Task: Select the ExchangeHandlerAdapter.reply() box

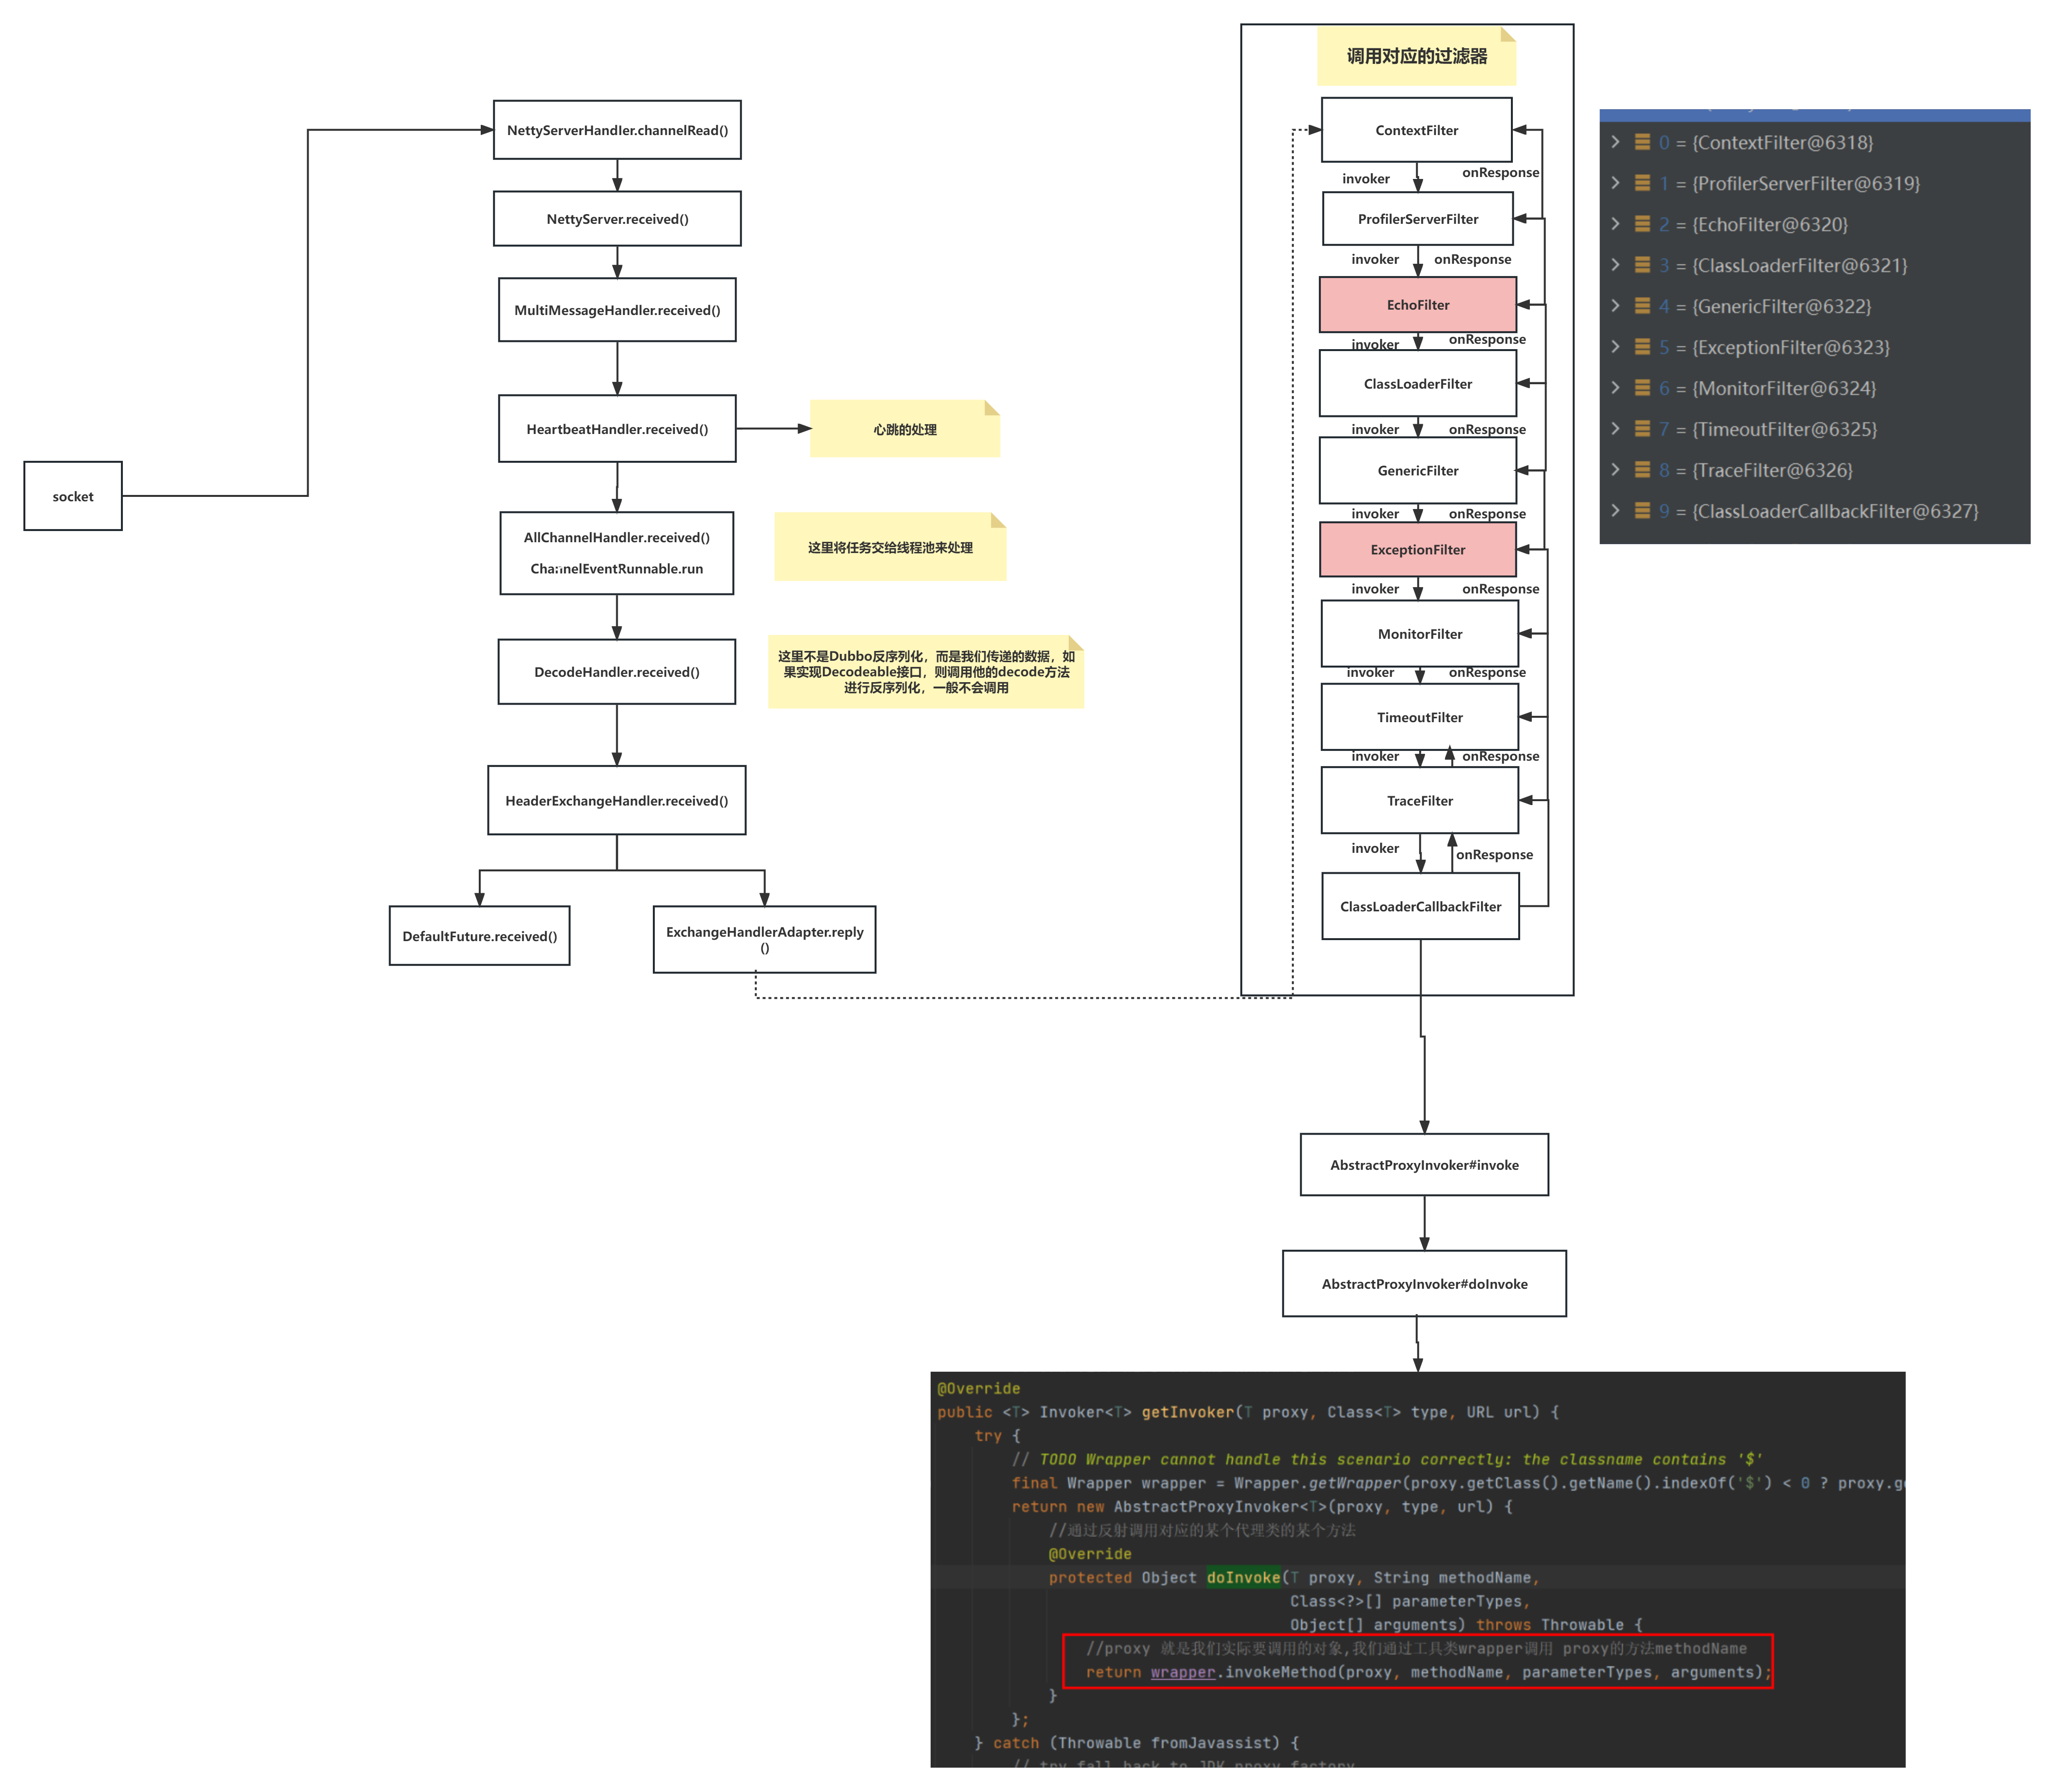Action: (765, 939)
